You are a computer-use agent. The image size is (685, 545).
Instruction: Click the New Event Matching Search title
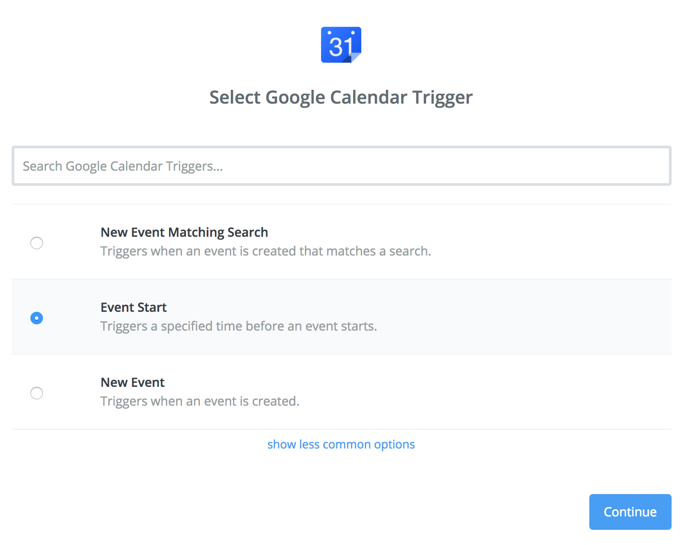tap(184, 232)
